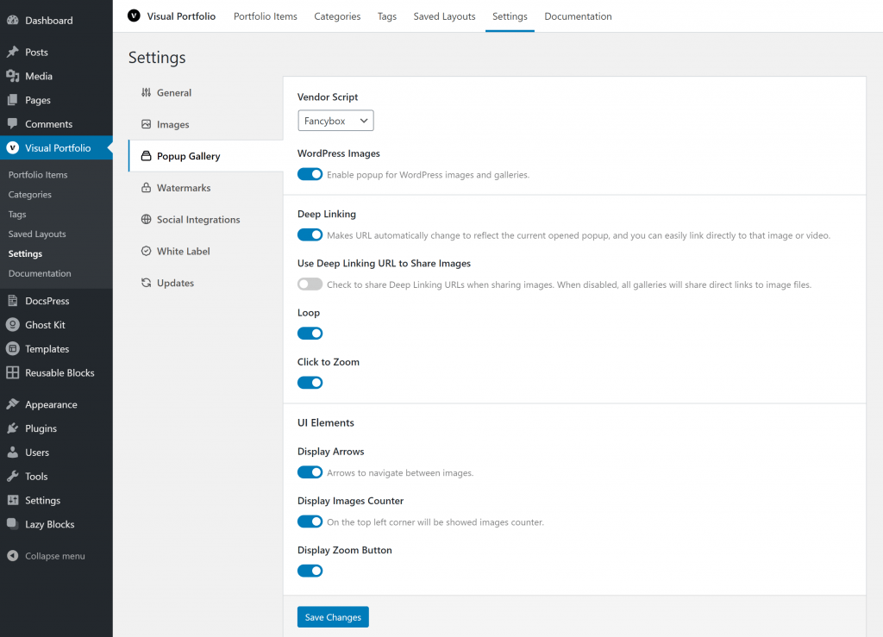
Task: Click the Tools wrench icon
Action: [x=12, y=476]
